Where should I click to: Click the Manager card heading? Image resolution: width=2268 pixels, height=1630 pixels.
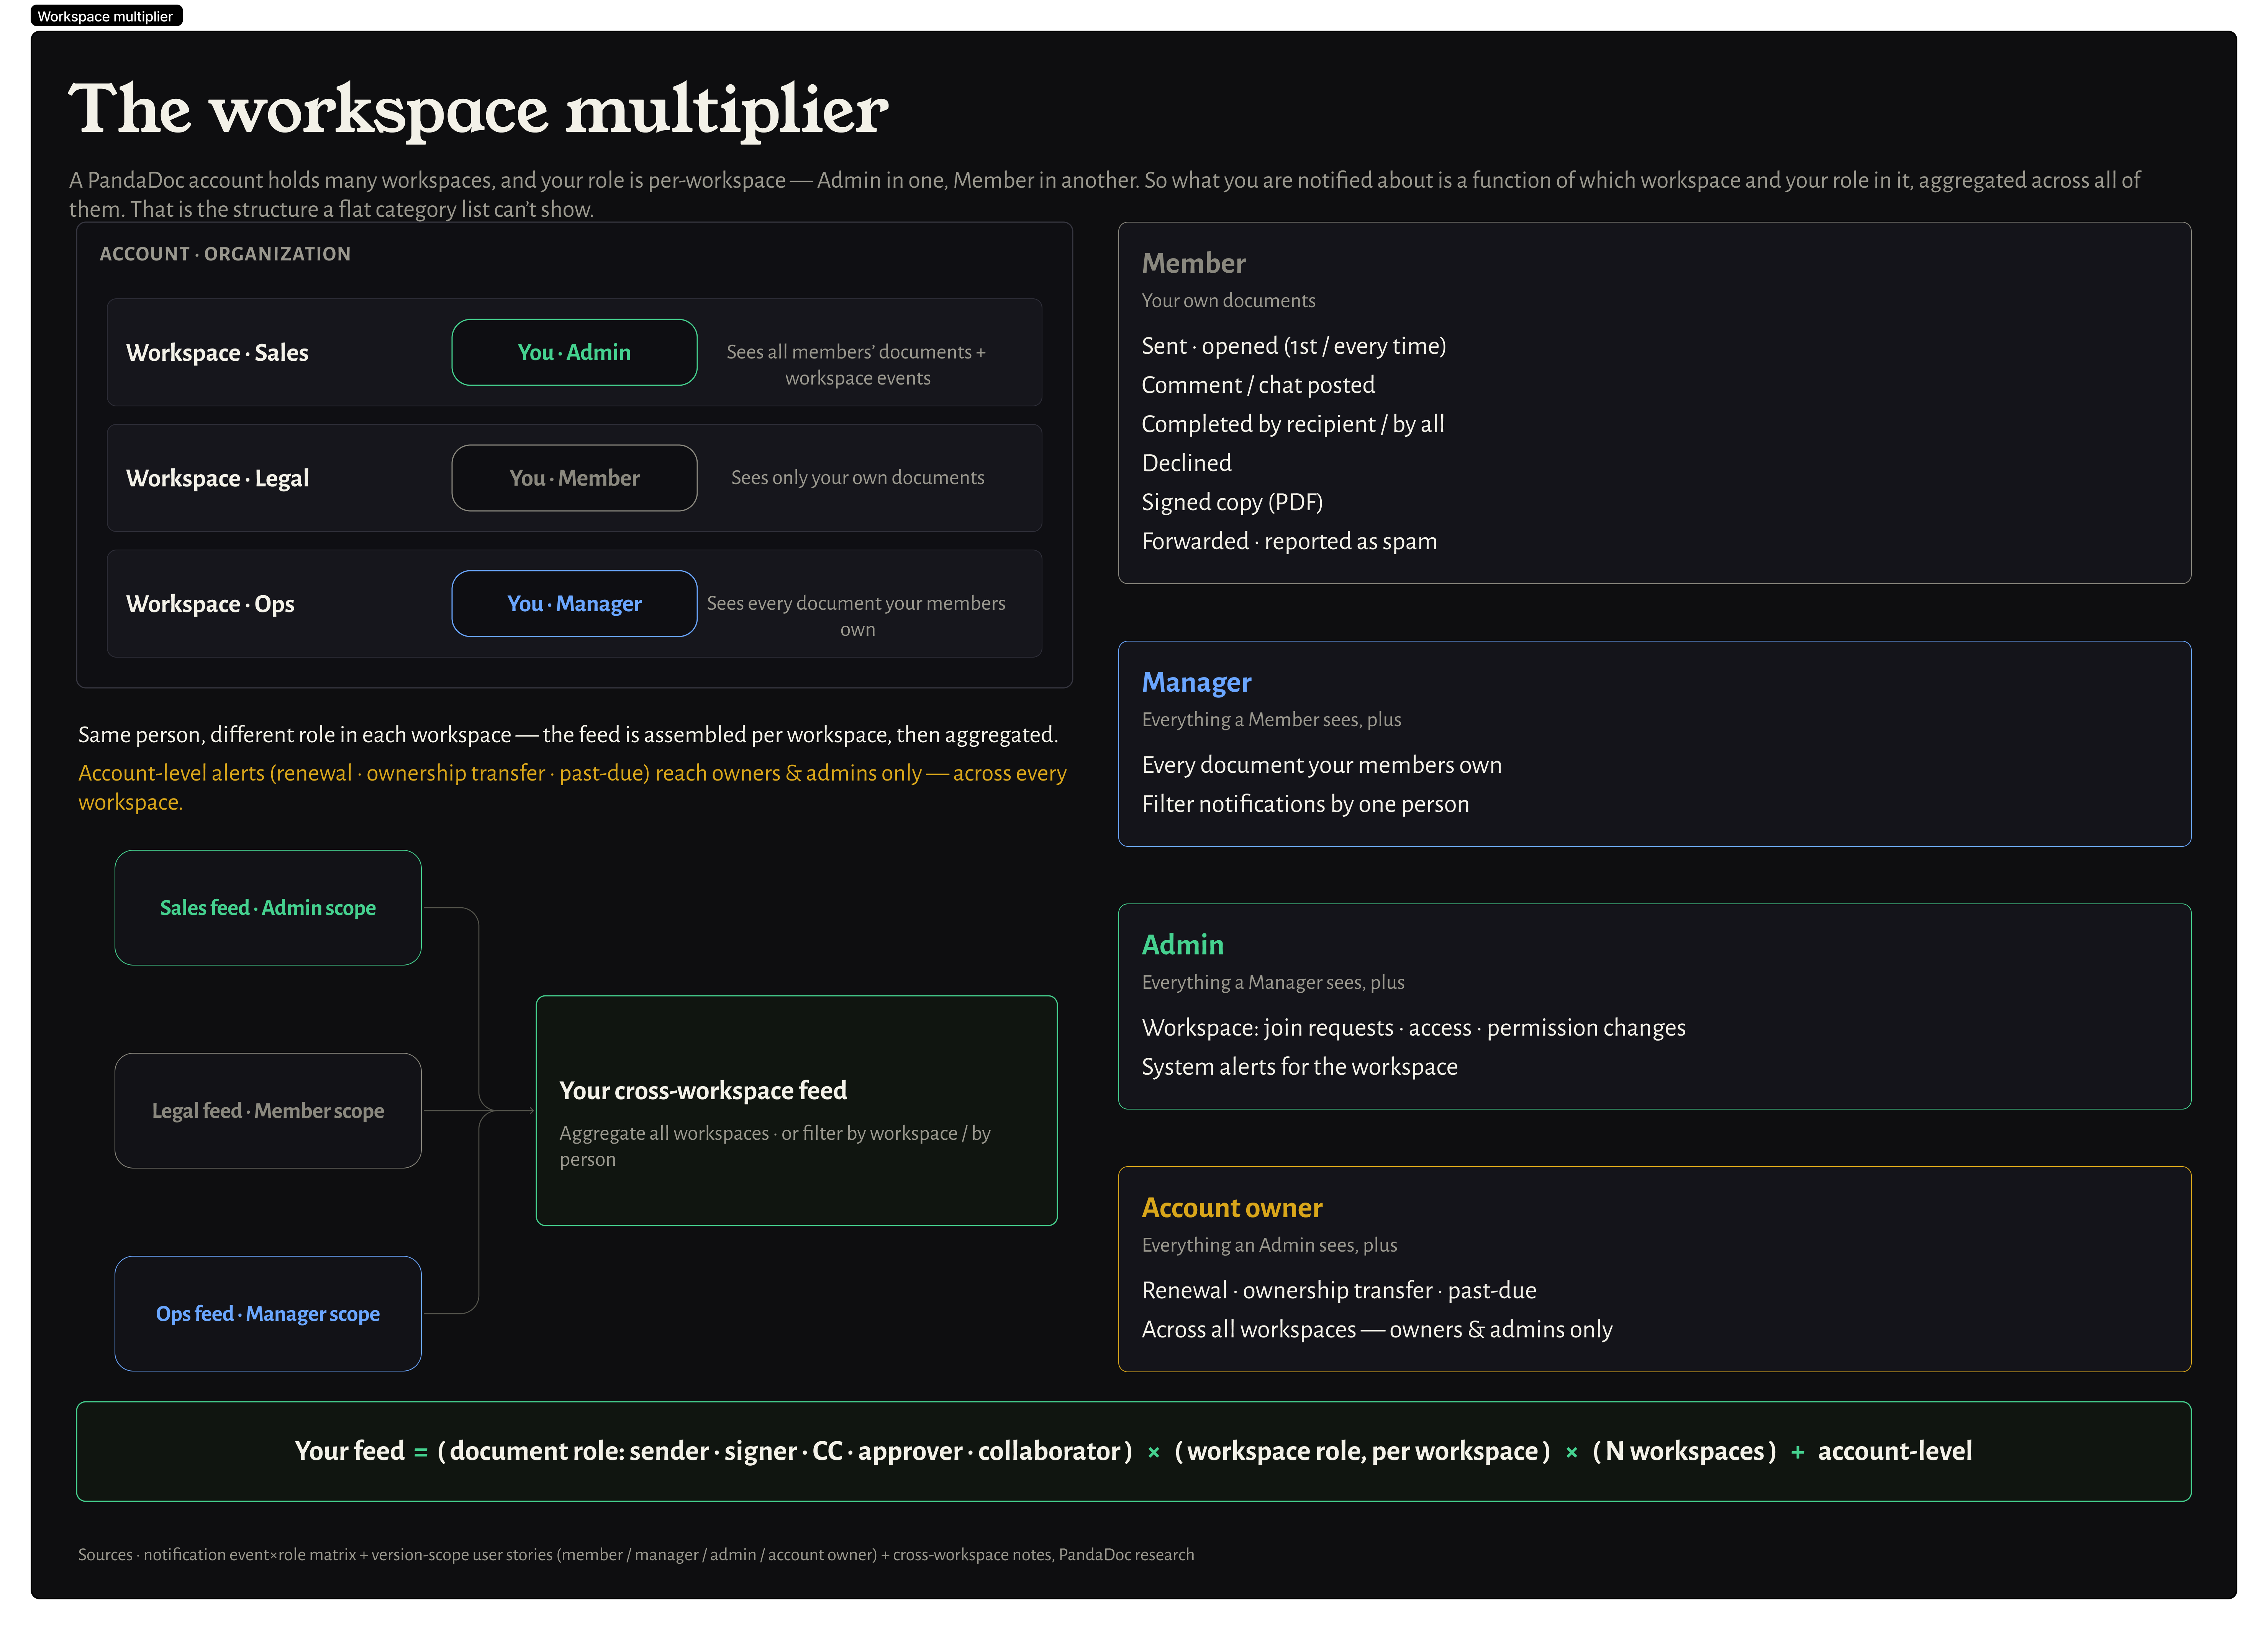[1197, 682]
